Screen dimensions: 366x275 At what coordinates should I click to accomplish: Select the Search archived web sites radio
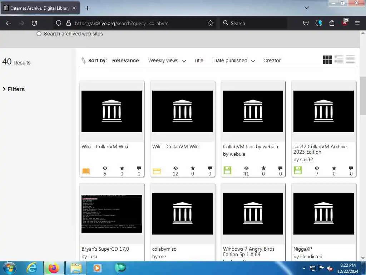[x=39, y=34]
